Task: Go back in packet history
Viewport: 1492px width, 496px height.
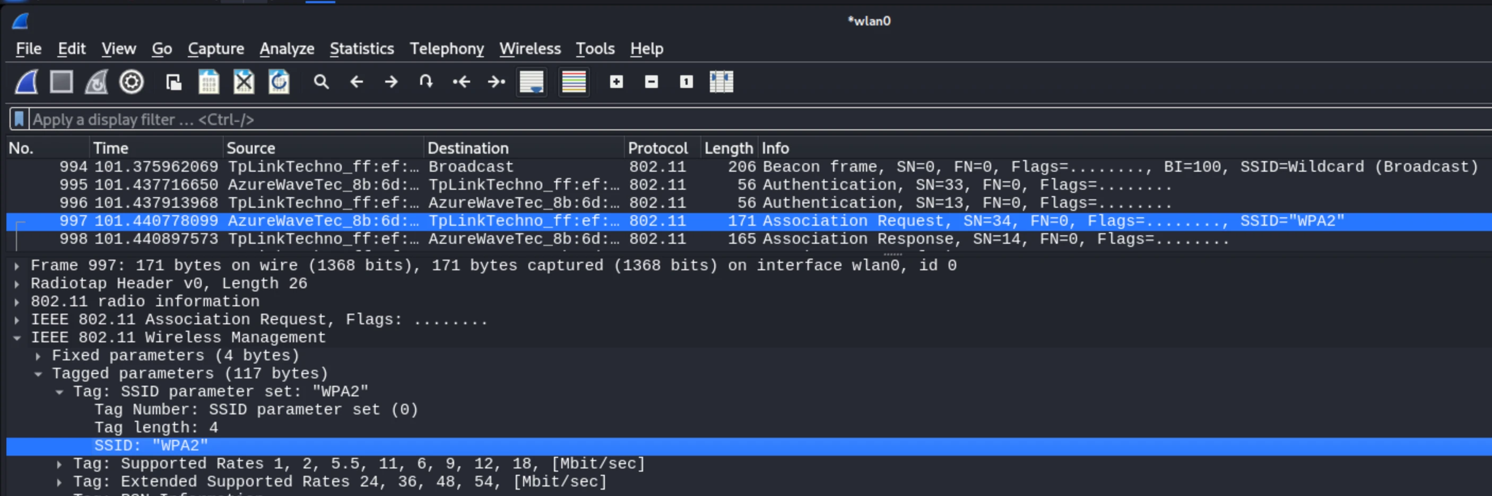Action: (x=356, y=82)
